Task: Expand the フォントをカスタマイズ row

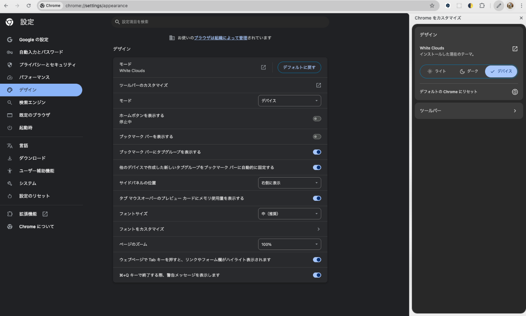Action: tap(220, 229)
